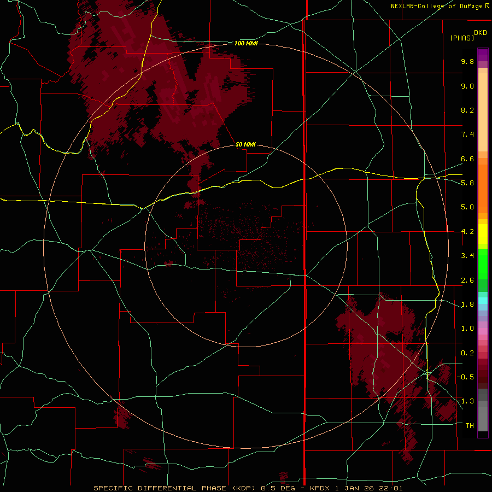Select the 1.0 scale value
The image size is (492, 492).
click(x=467, y=329)
